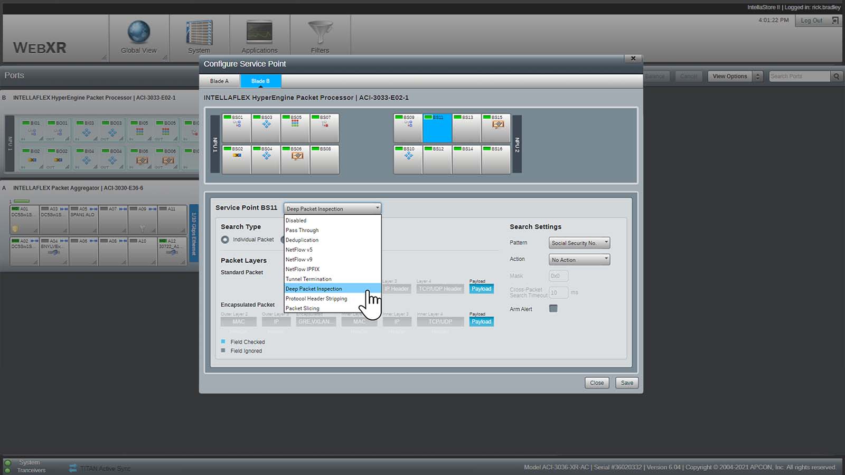This screenshot has height=475, width=845.
Task: Open the View Options arrow stepper
Action: coord(758,77)
